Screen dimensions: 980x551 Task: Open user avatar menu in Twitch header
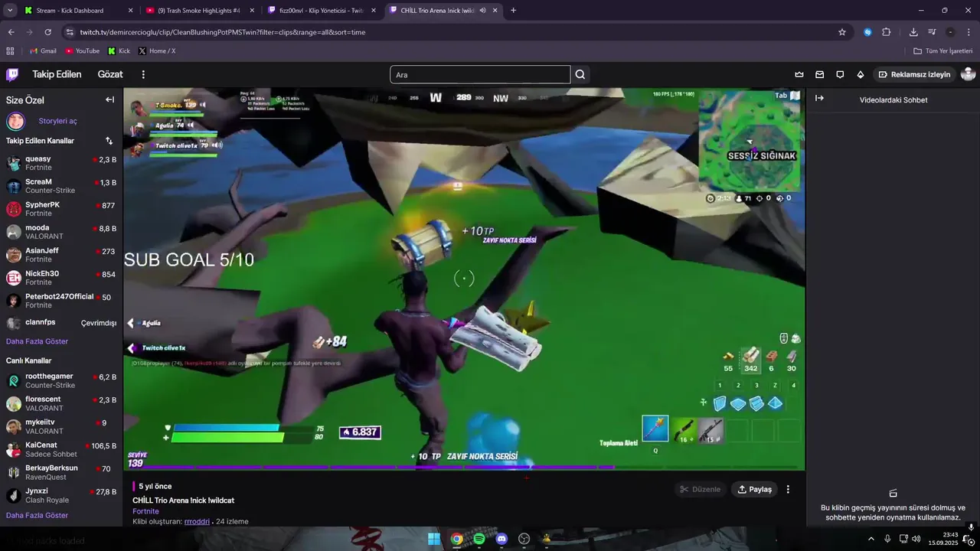click(968, 74)
